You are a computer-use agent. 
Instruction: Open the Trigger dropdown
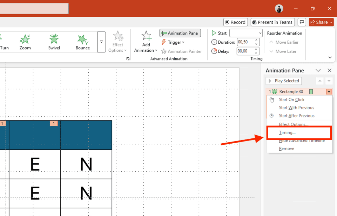[173, 42]
